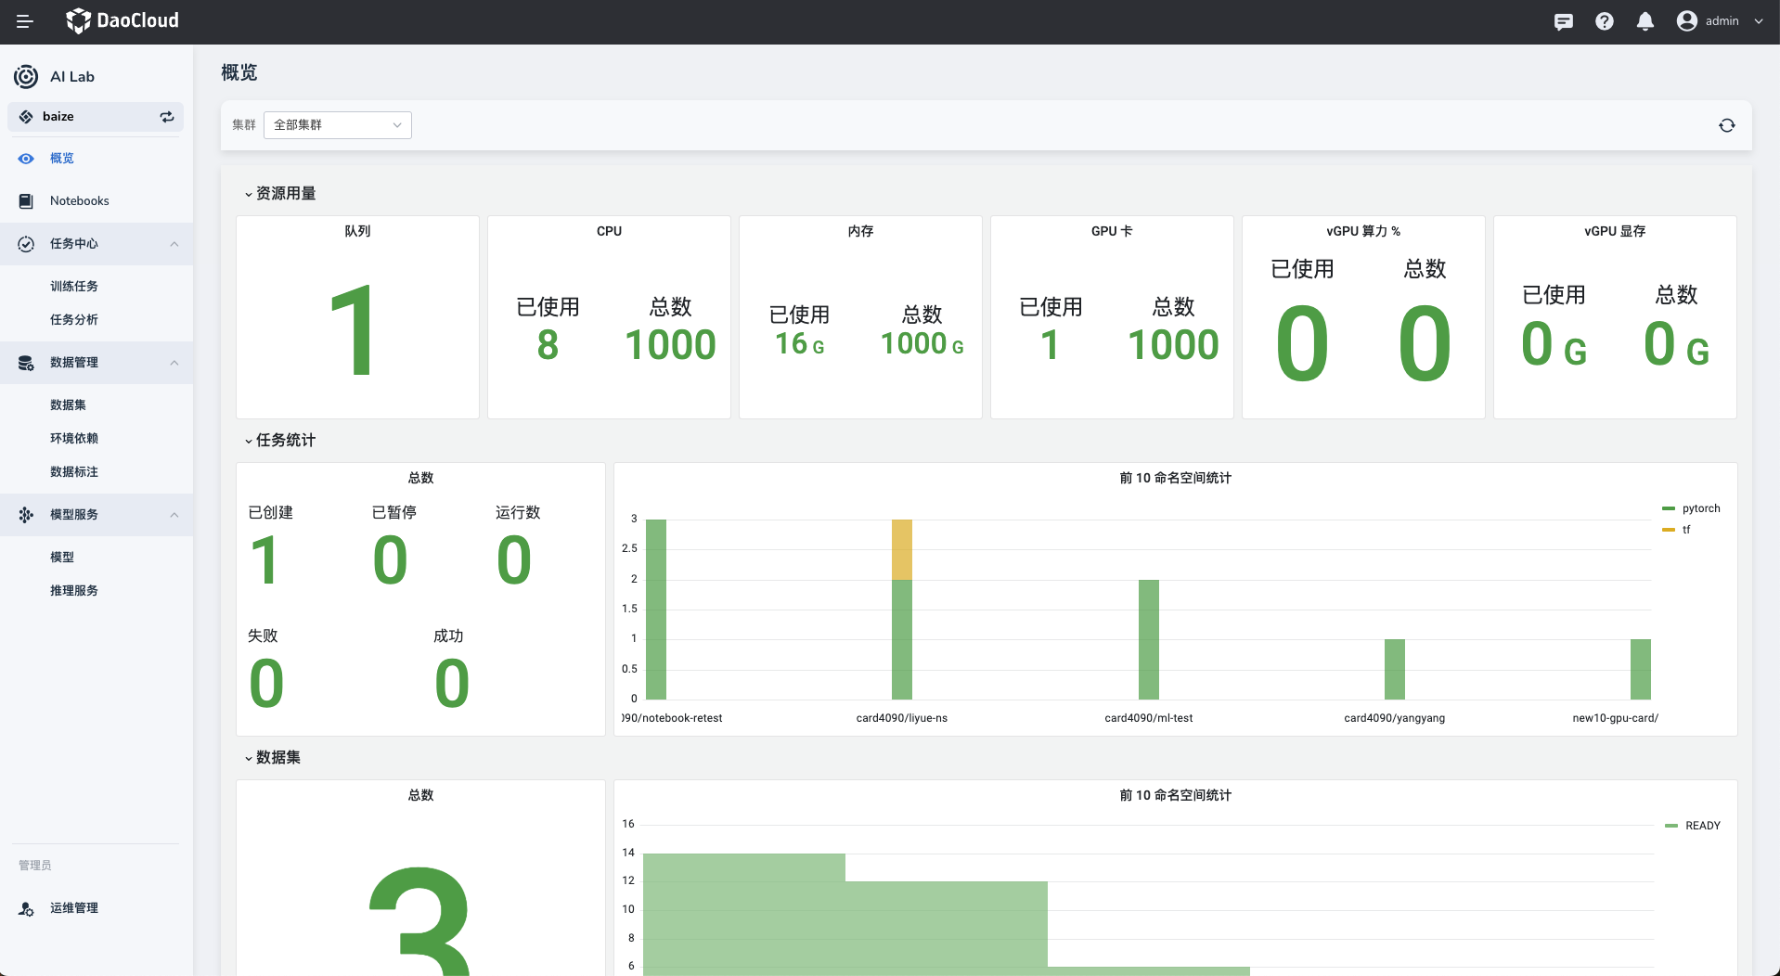
Task: Go to 训练任务 page
Action: [x=74, y=287]
